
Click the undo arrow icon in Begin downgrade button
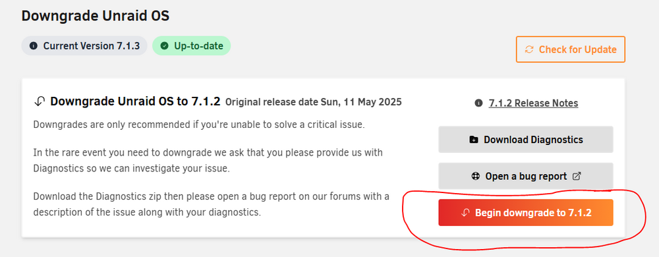tap(465, 213)
